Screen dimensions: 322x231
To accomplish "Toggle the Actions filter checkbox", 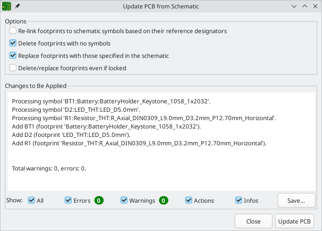I will pos(189,200).
